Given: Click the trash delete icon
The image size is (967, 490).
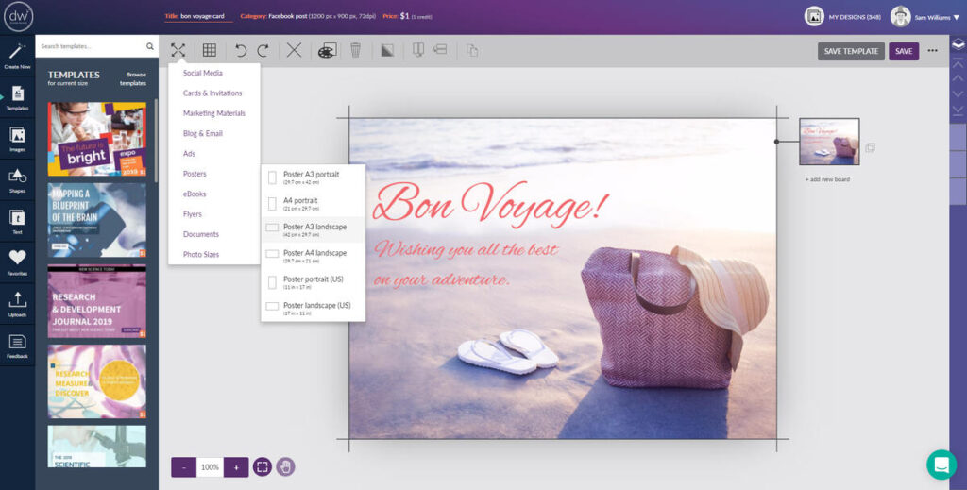Looking at the screenshot, I should click(x=355, y=51).
